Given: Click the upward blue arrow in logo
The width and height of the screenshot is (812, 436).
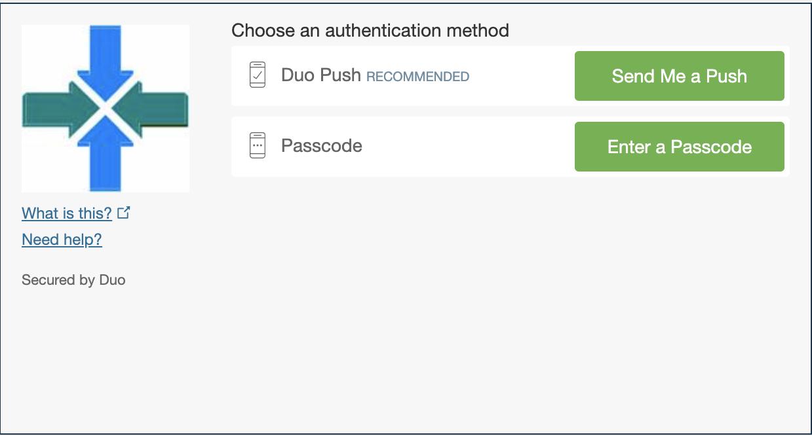Looking at the screenshot, I should [x=106, y=158].
